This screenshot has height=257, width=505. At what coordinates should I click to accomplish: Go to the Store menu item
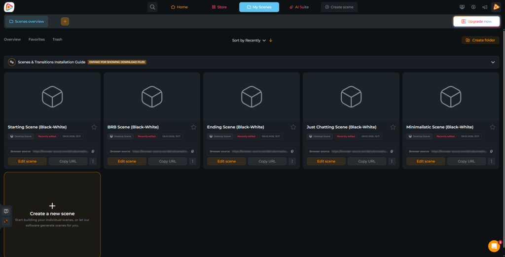(x=219, y=7)
